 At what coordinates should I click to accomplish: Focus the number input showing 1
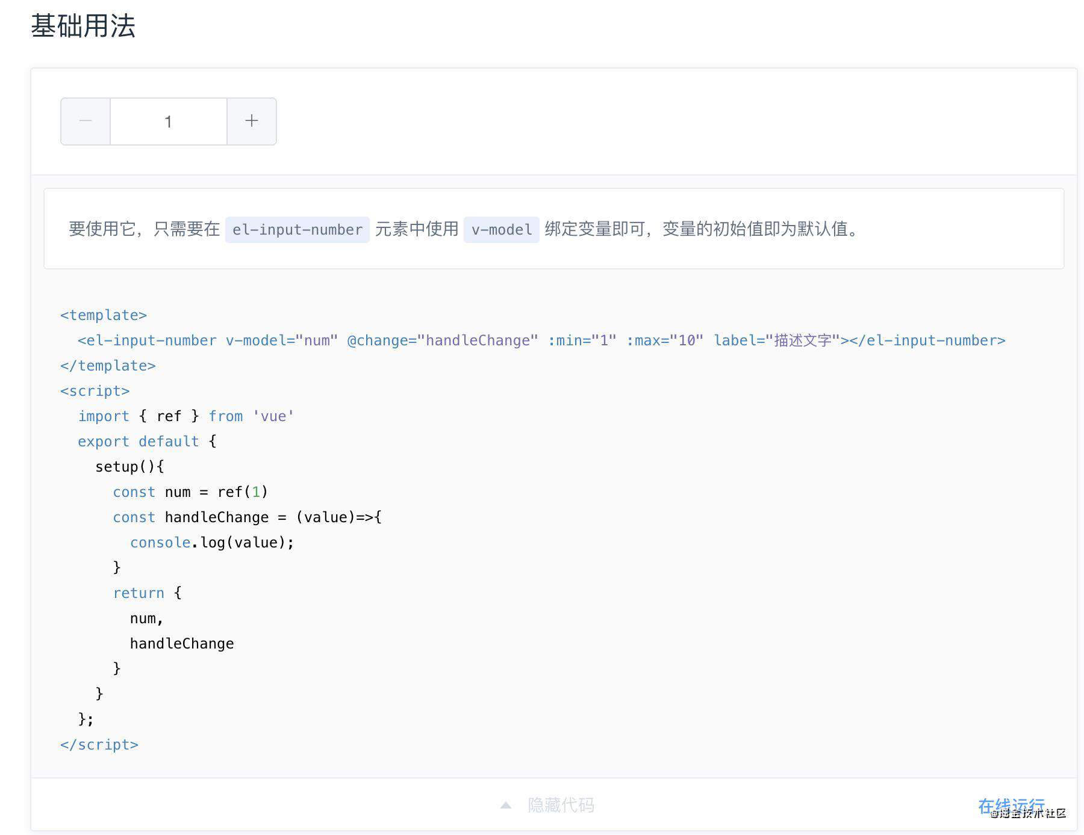click(169, 122)
